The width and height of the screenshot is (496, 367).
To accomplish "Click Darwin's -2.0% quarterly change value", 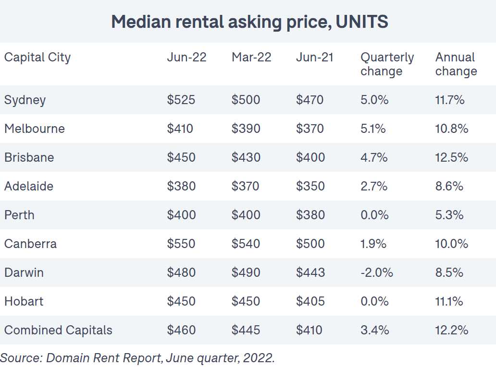I will 376,272.
